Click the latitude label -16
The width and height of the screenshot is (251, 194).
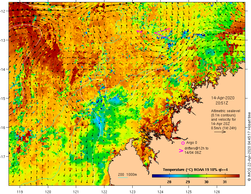tap(3, 128)
